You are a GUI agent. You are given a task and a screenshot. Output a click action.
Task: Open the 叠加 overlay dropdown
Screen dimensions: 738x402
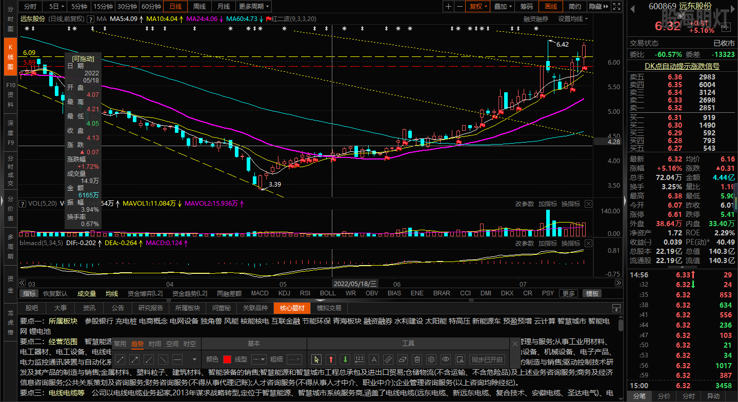(x=503, y=6)
